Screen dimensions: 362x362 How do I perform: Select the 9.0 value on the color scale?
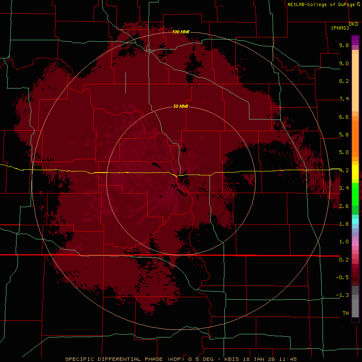click(344, 63)
